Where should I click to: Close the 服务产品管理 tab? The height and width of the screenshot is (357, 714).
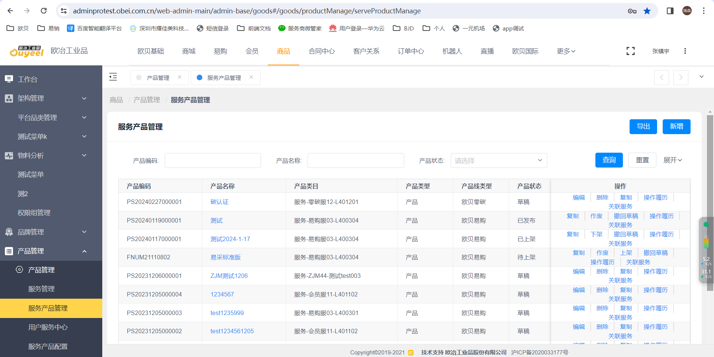(x=251, y=77)
